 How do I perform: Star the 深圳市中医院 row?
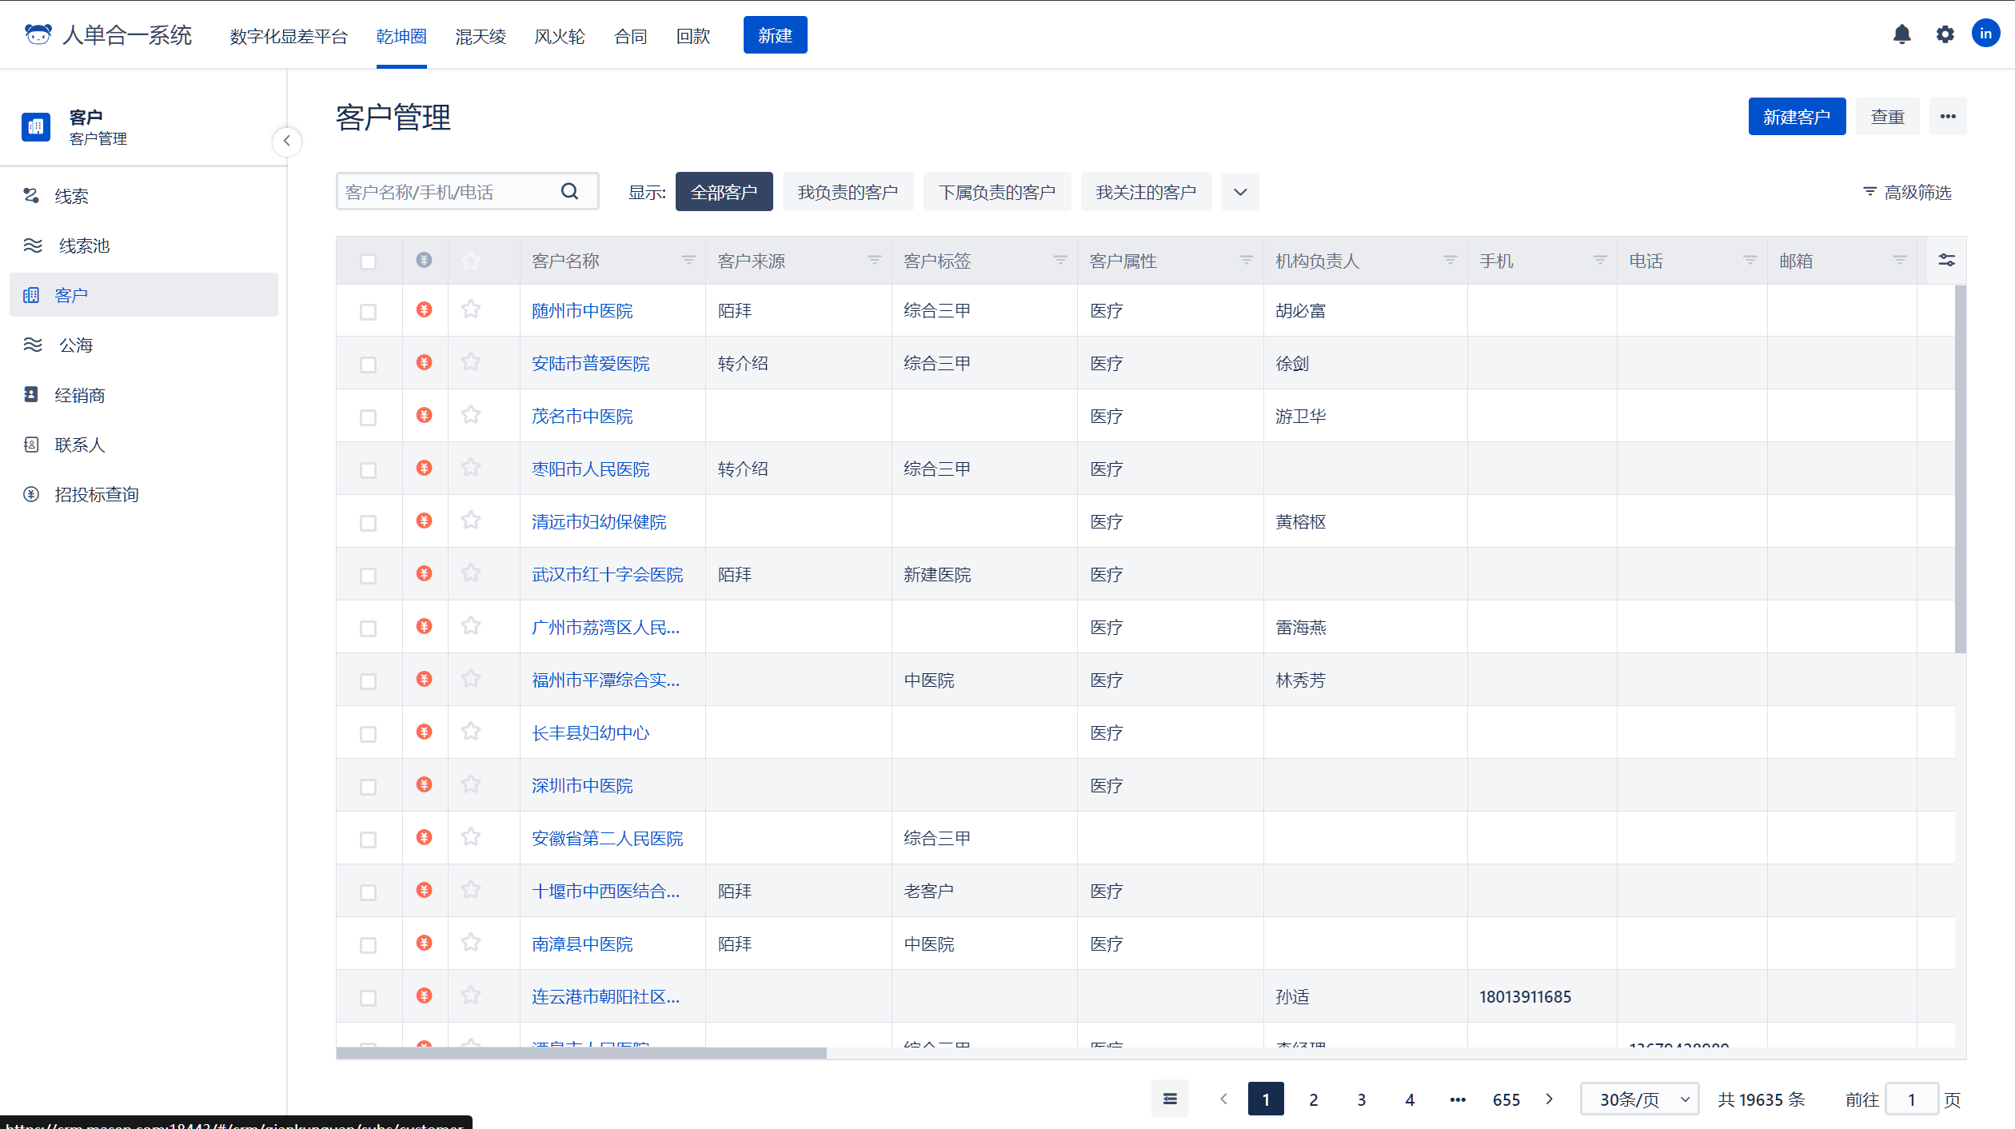point(471,784)
